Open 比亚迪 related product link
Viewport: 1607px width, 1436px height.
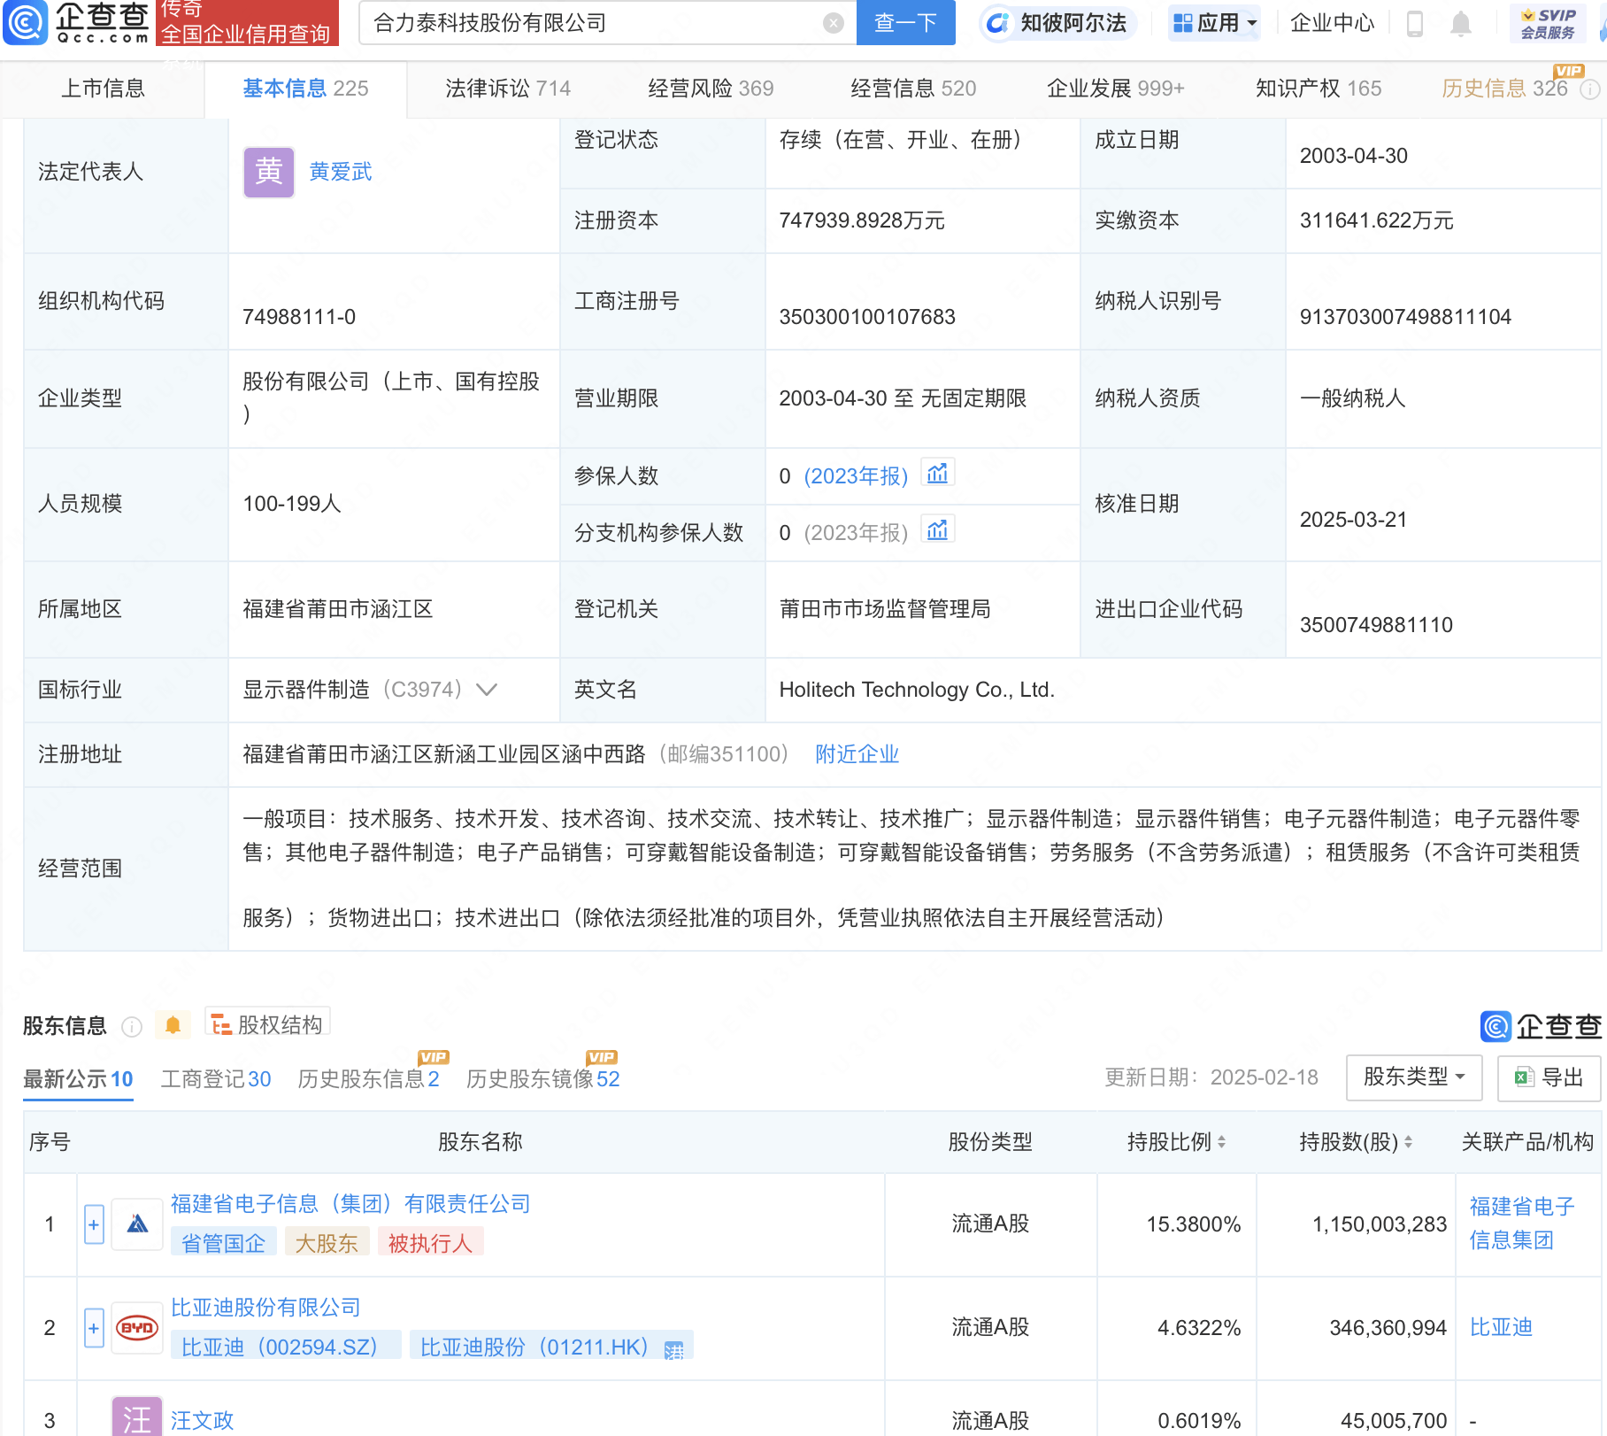pos(1501,1327)
